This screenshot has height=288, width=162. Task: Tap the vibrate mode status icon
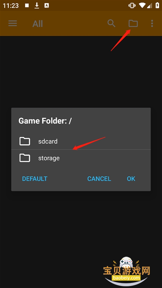[x=132, y=5]
